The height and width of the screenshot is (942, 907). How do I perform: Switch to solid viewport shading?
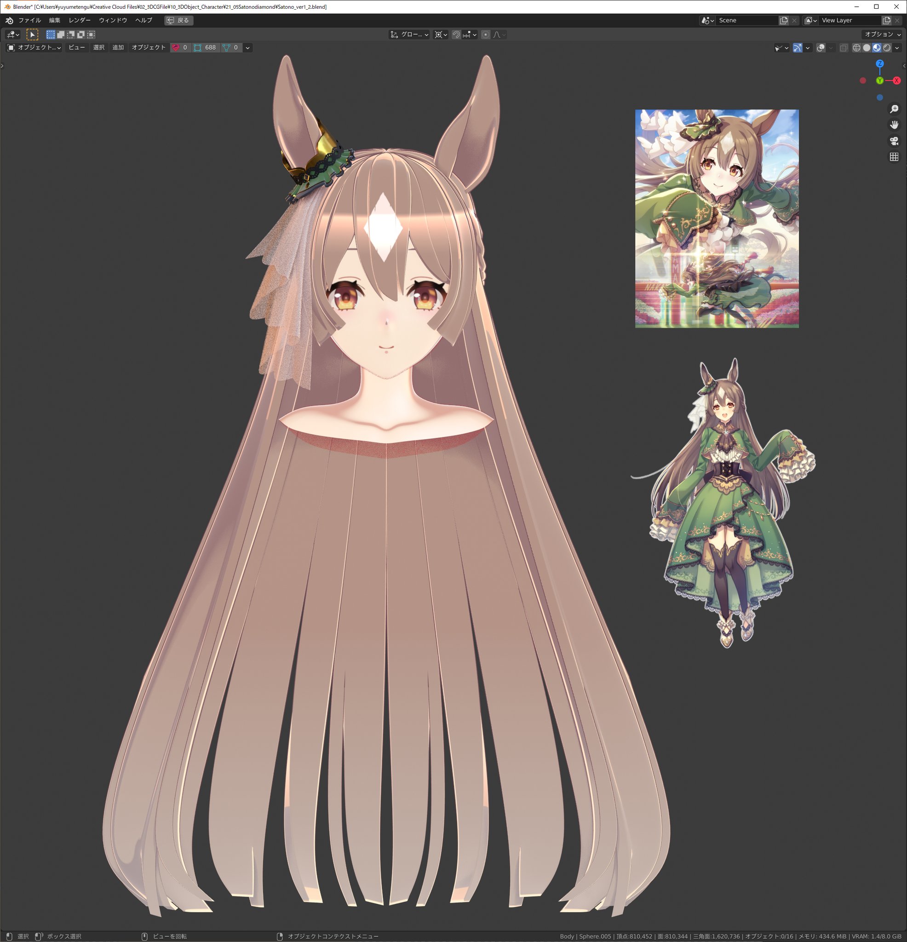[x=867, y=47]
